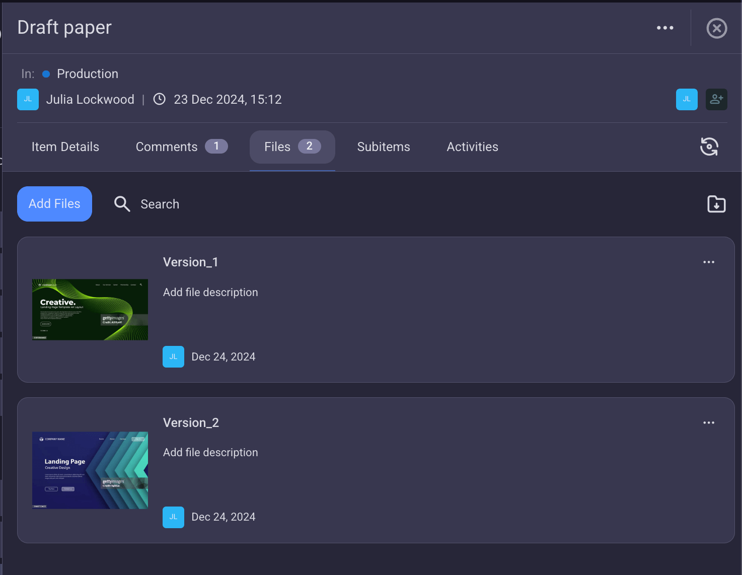Screen dimensions: 742x575
Task: Click Julia Lockwood's avatar in the header
Action: pos(28,99)
